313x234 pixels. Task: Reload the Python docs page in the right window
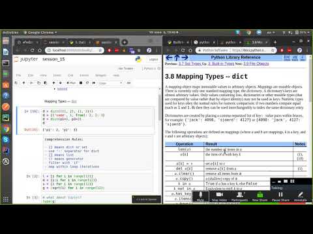click(x=183, y=50)
